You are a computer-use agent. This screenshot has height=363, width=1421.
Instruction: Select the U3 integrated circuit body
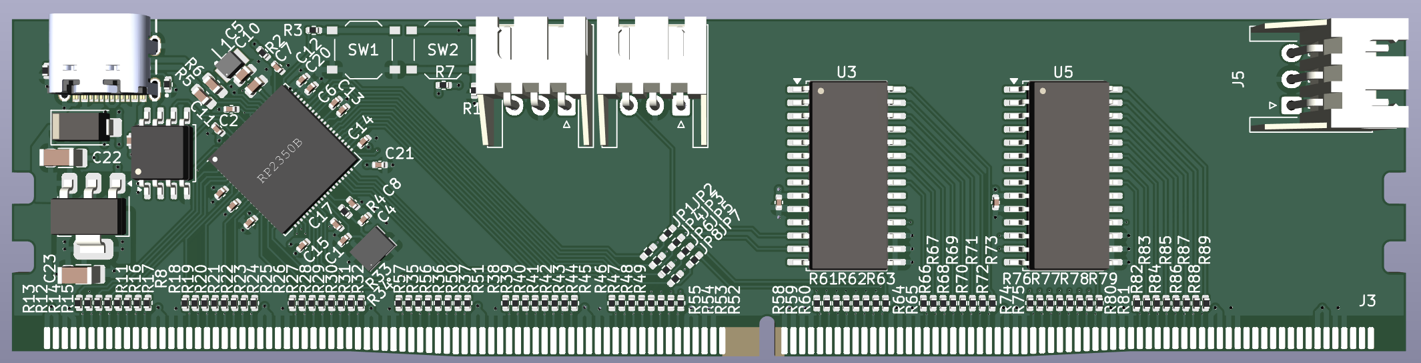point(848,175)
